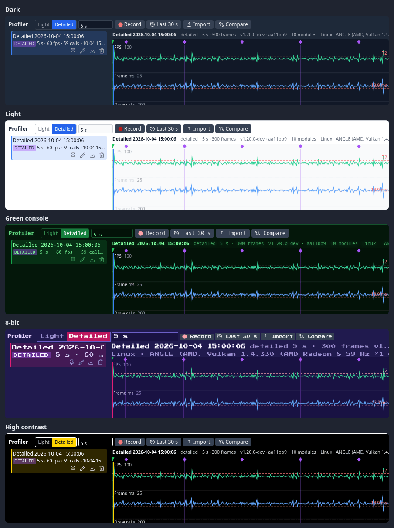Image resolution: width=394 pixels, height=528 pixels.
Task: Open Compare in the Dark theme profiler
Action: (x=233, y=24)
